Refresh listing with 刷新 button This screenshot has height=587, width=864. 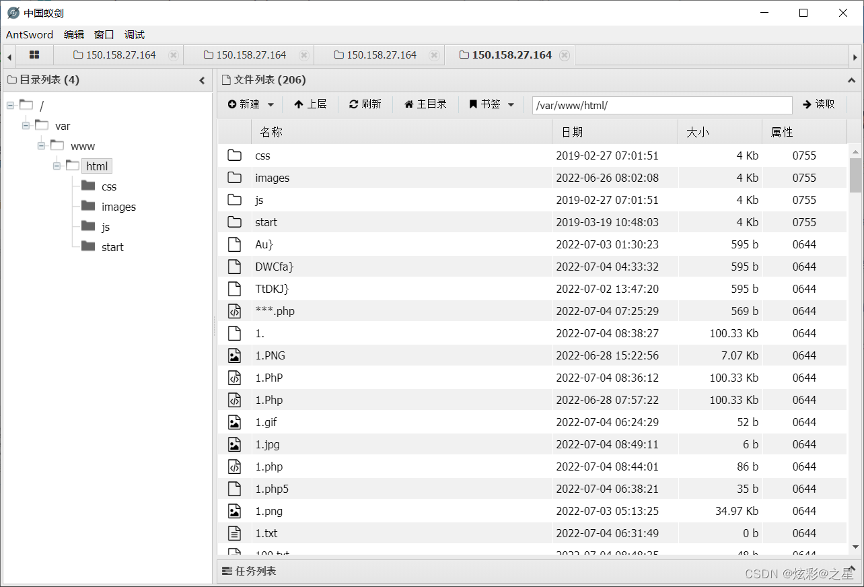365,104
